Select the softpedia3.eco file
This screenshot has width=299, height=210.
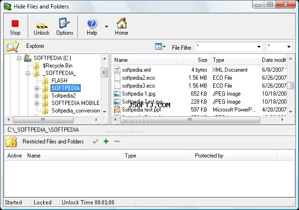pyautogui.click(x=138, y=86)
